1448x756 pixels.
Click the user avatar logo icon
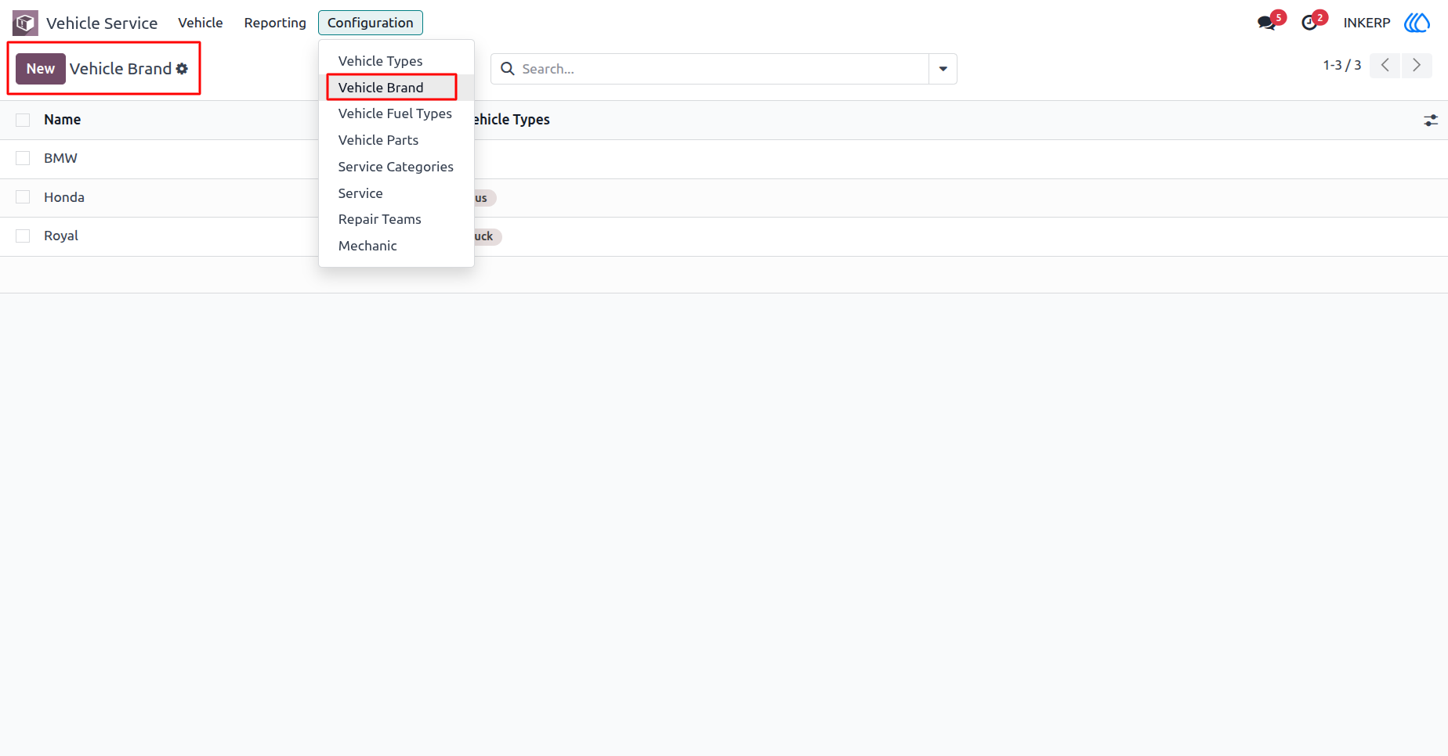(1417, 23)
